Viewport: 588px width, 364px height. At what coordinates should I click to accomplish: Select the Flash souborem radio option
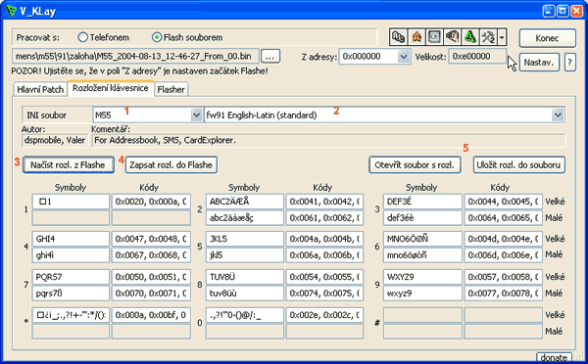(x=187, y=37)
